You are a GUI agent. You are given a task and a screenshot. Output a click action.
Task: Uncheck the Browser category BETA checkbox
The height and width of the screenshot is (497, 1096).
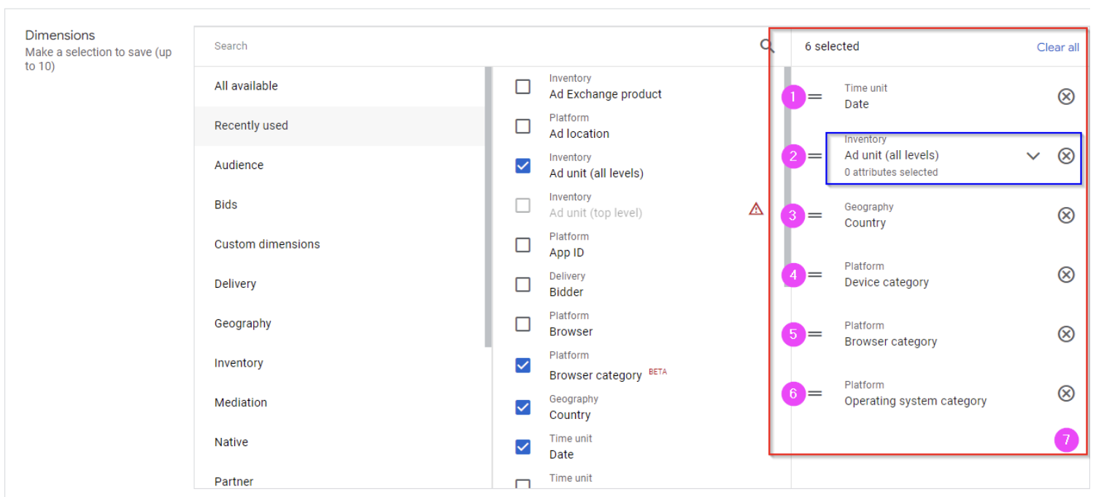point(523,364)
